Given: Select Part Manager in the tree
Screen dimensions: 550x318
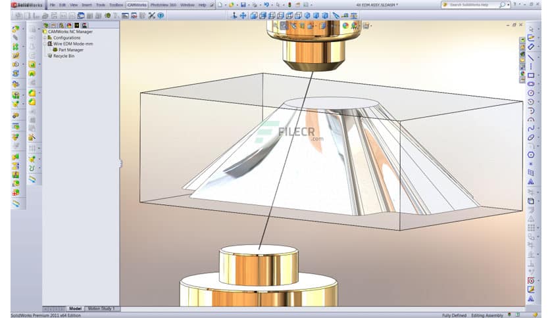Looking at the screenshot, I should tap(71, 50).
